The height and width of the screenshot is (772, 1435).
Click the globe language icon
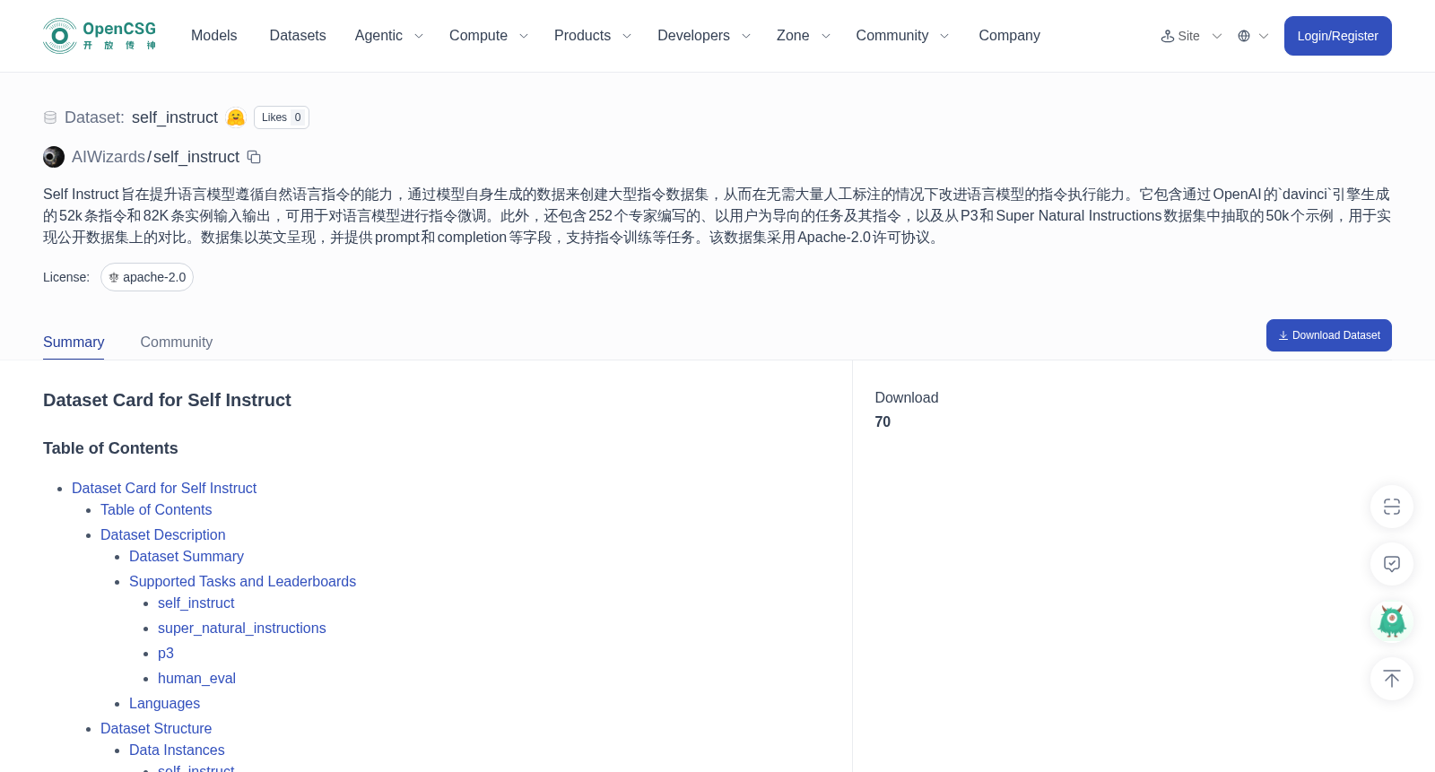point(1244,36)
